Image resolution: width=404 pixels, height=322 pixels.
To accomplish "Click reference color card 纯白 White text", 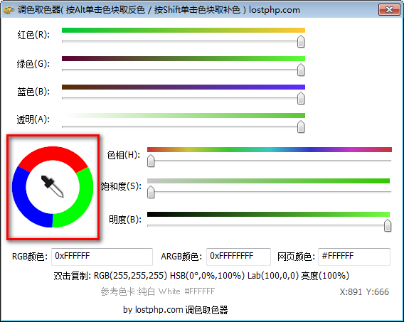I will click(x=158, y=291).
